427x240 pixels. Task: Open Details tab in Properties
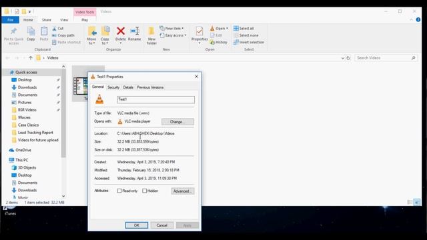pos(128,87)
